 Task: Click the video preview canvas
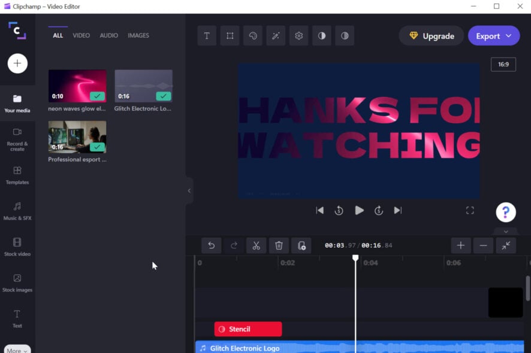coord(359,130)
